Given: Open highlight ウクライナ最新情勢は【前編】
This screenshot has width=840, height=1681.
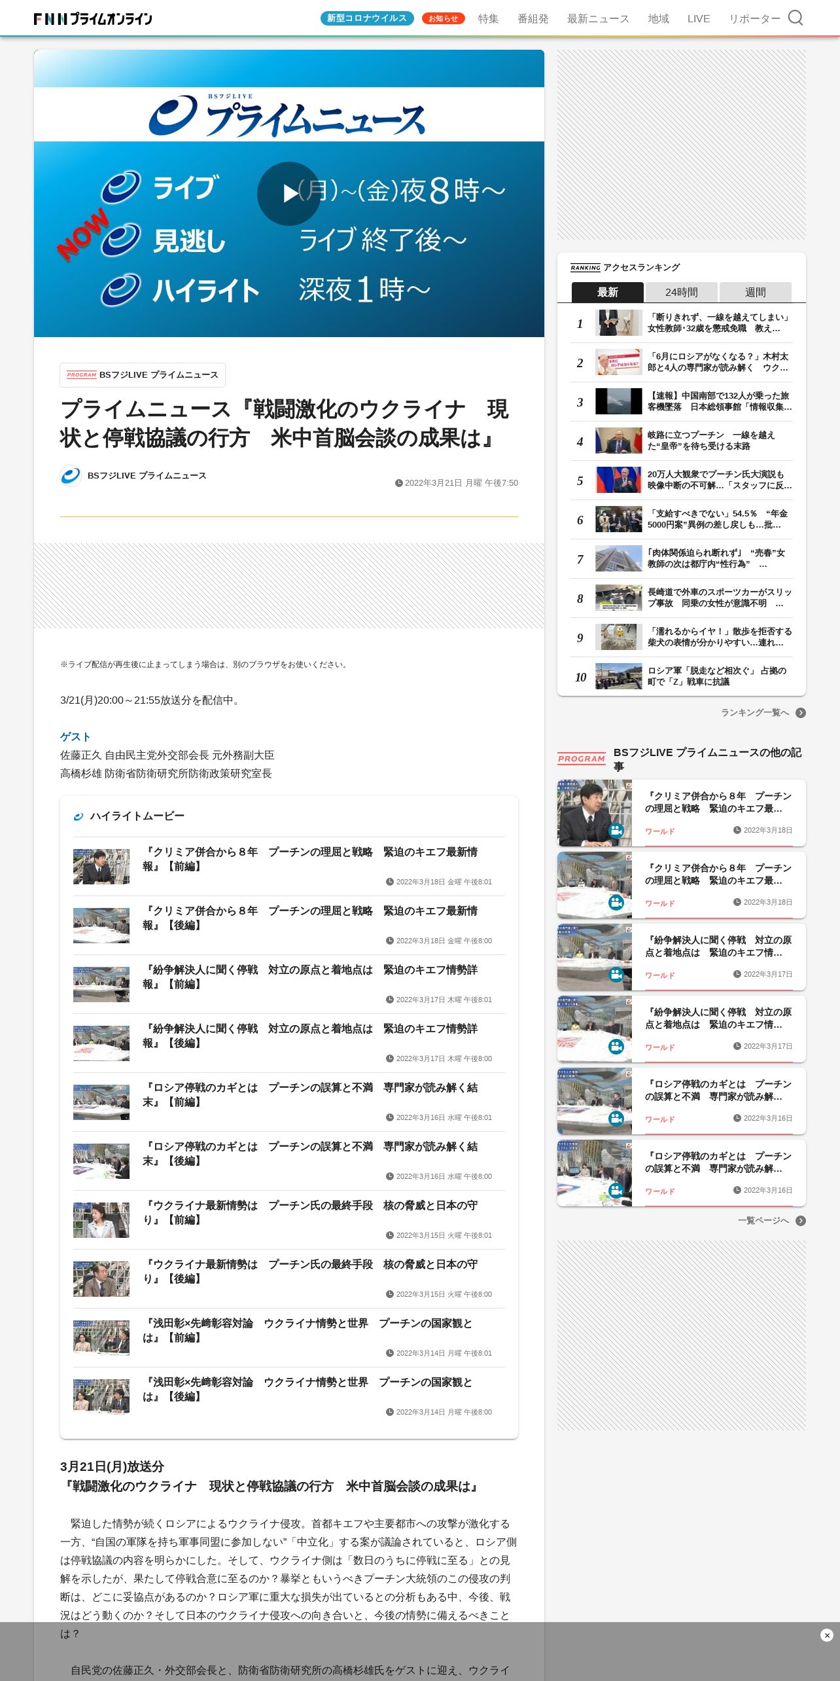Looking at the screenshot, I should [289, 1220].
